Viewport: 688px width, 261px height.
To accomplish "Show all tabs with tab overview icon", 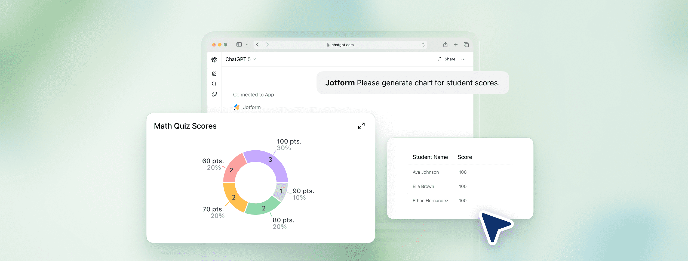I will click(466, 44).
